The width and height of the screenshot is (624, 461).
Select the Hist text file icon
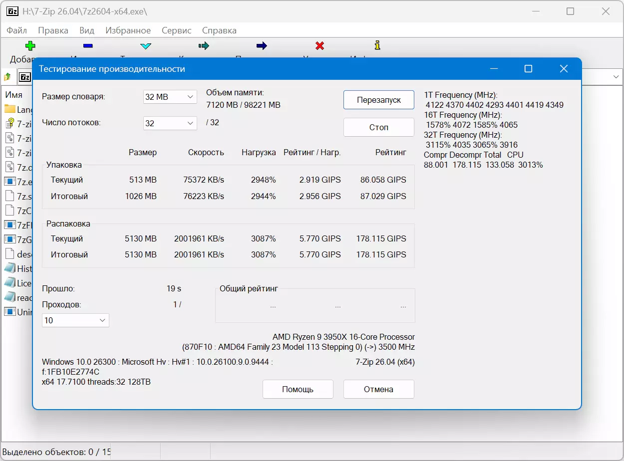point(10,268)
